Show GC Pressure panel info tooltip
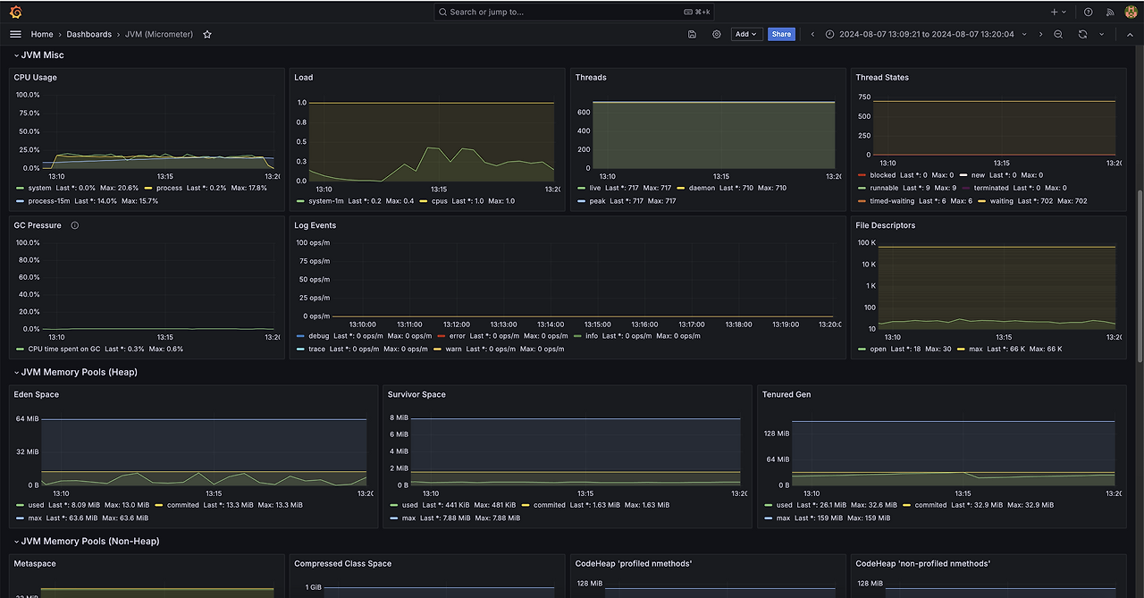The width and height of the screenshot is (1144, 598). [75, 225]
